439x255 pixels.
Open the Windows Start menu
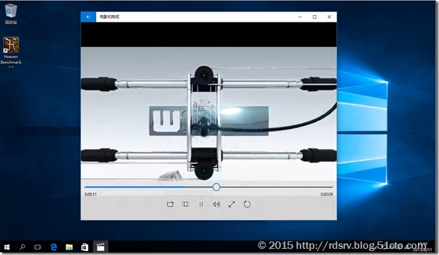(7, 247)
